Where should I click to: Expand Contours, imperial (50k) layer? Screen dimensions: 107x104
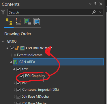click(14, 90)
